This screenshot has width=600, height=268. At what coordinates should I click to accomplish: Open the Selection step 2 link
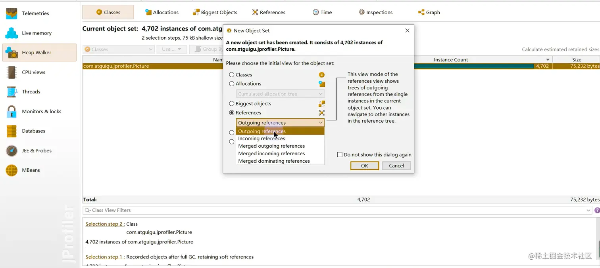click(105, 224)
